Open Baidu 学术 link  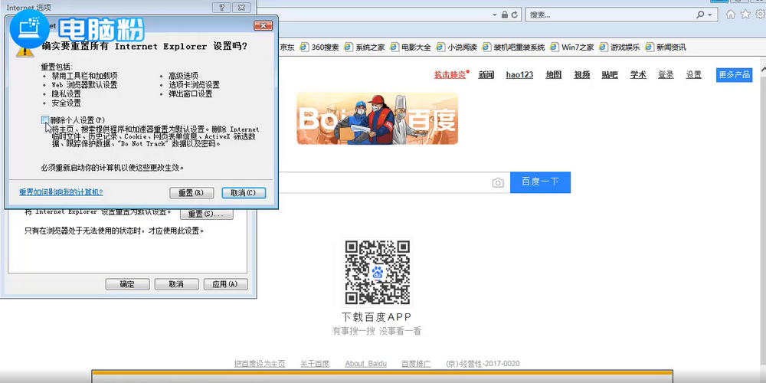tap(638, 75)
